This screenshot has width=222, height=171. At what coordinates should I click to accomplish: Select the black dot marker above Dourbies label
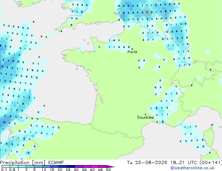[145, 114]
